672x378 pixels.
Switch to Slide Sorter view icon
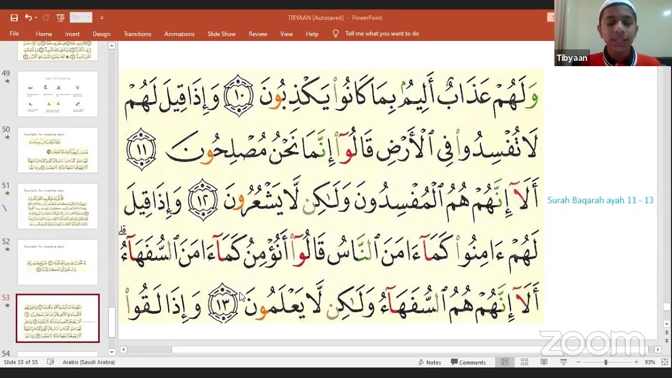(x=524, y=362)
